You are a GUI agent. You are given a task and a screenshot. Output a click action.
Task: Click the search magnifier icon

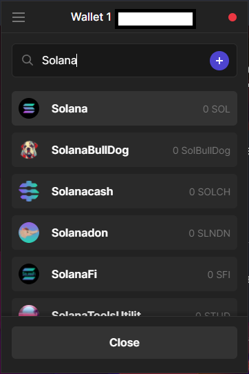(x=28, y=60)
